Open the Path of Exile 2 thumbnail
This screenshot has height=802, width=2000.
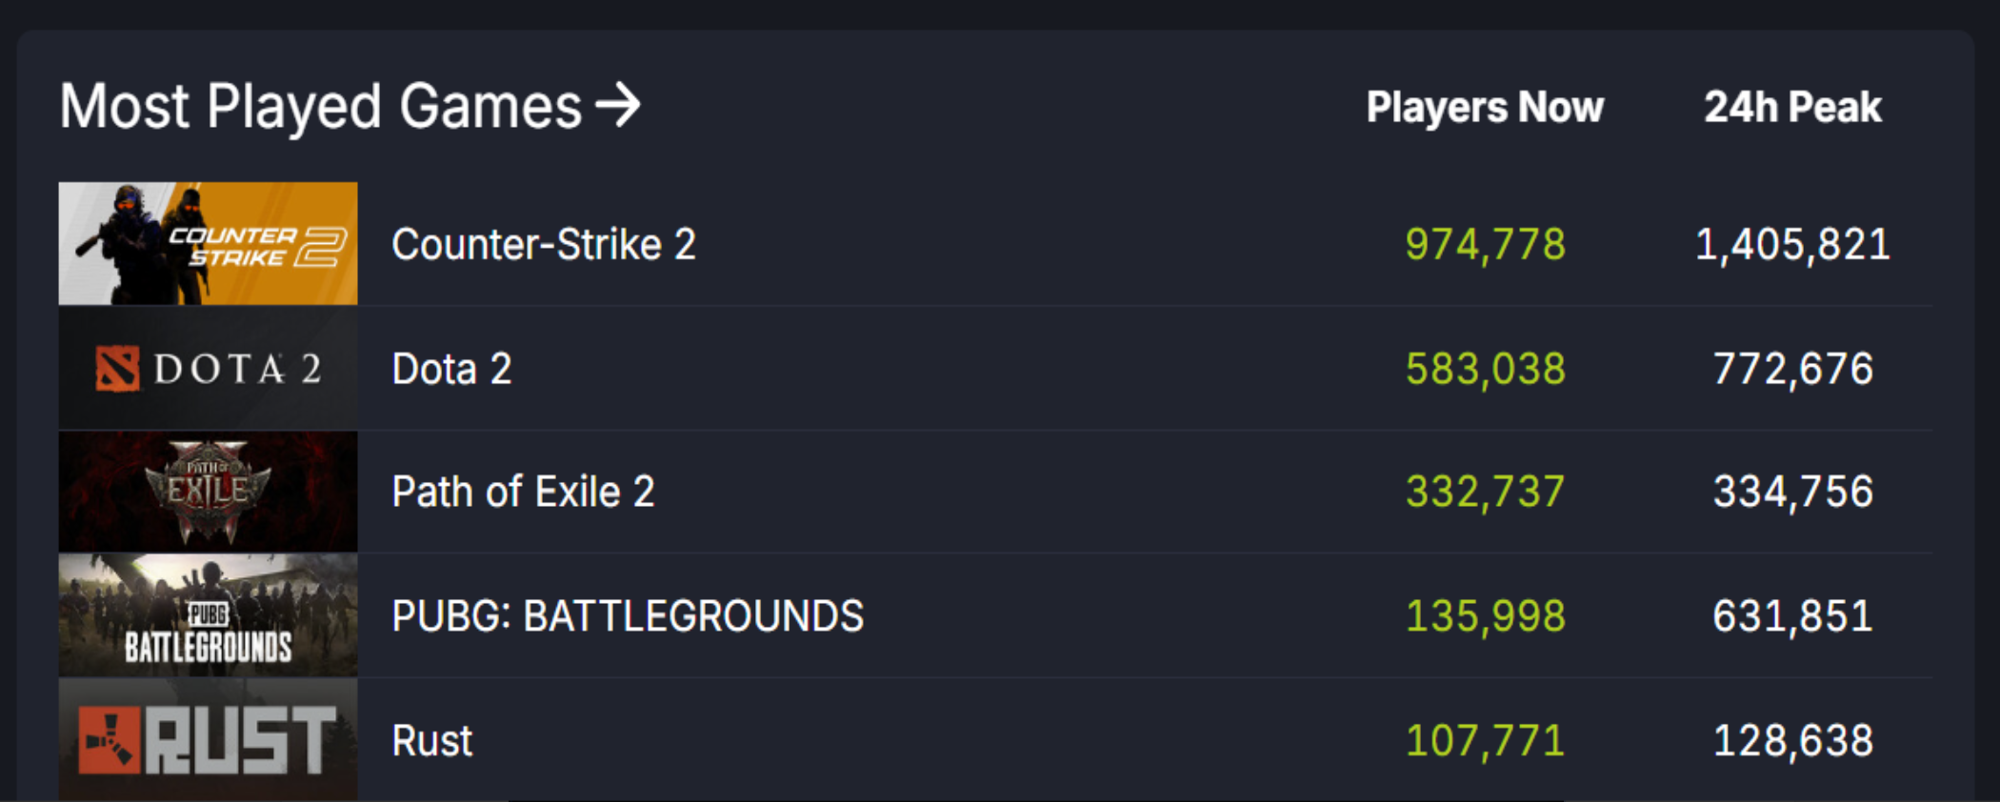pyautogui.click(x=208, y=491)
